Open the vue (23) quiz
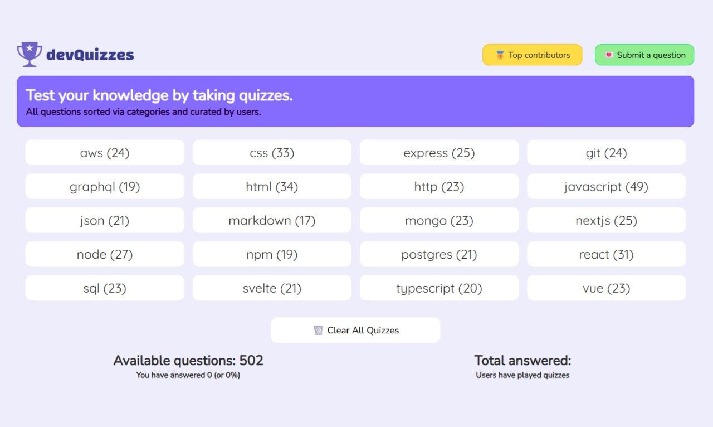This screenshot has width=713, height=427. coord(606,288)
